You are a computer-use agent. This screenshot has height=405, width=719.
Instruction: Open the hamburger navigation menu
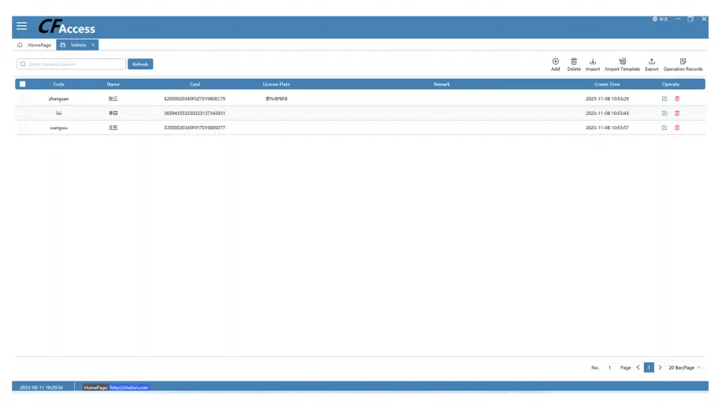click(21, 26)
